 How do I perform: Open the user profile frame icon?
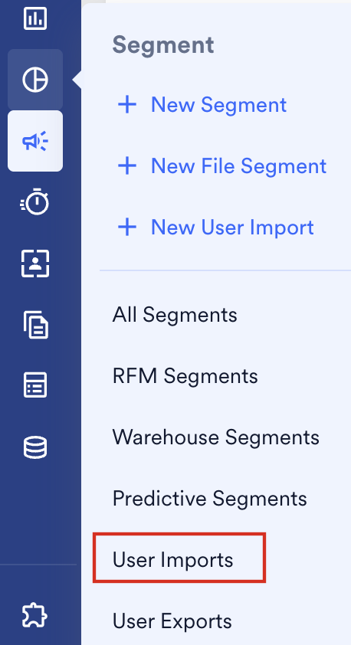[35, 264]
